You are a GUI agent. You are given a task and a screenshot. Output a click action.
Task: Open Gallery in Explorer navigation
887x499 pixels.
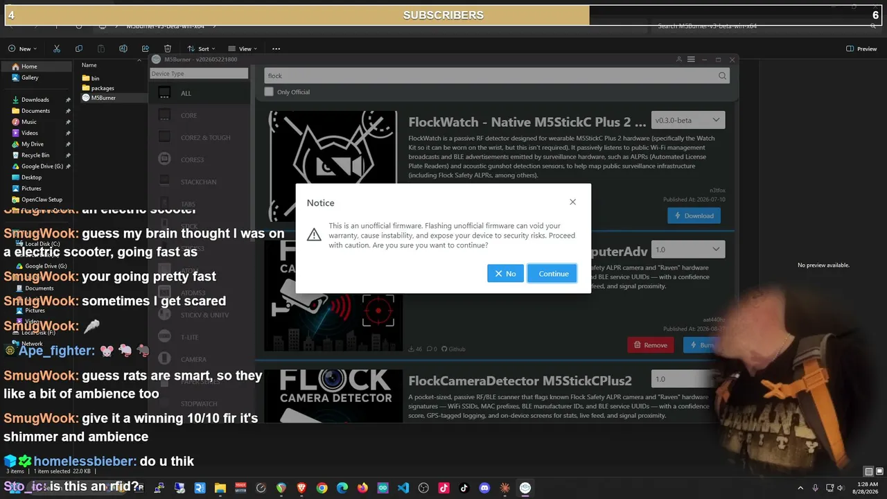click(36, 78)
